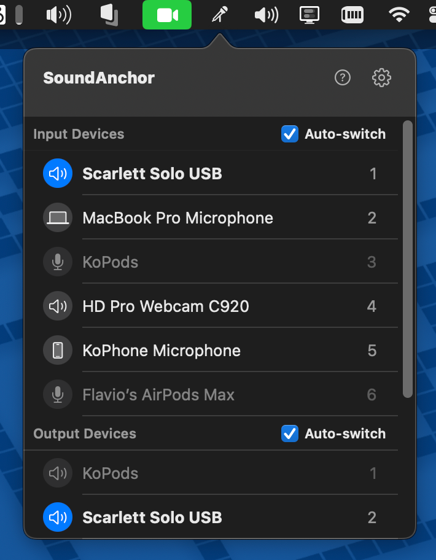Click the scrollbar on the device list
This screenshot has width=436, height=560.
407,258
